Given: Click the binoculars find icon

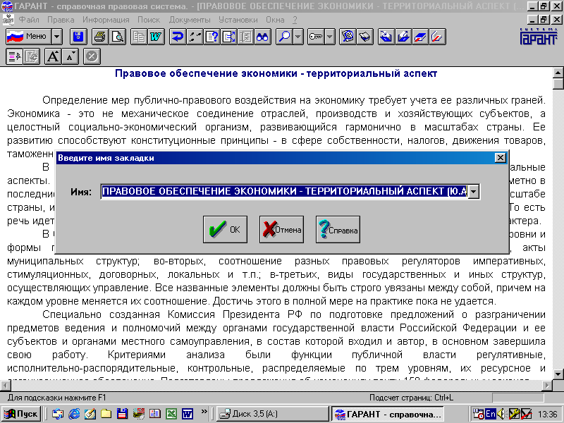Looking at the screenshot, I should (x=262, y=37).
